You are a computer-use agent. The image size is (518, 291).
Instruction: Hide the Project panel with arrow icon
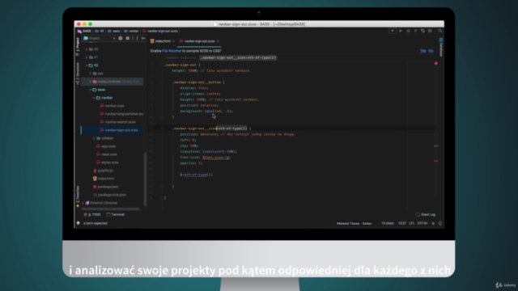pyautogui.click(x=143, y=38)
